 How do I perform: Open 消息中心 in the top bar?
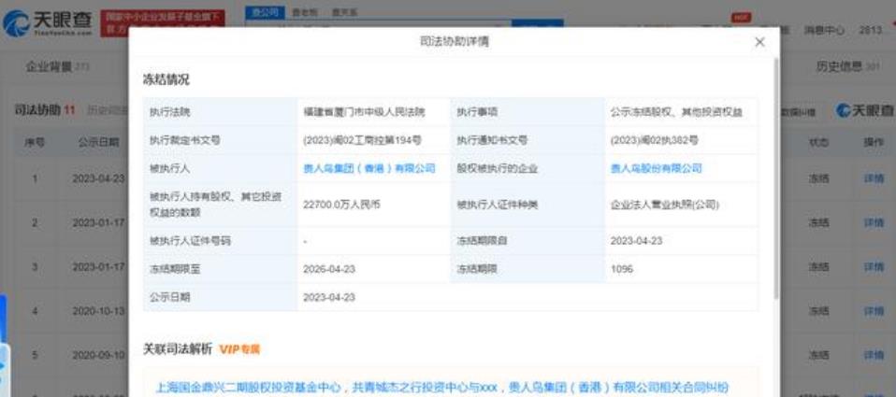pos(823,30)
